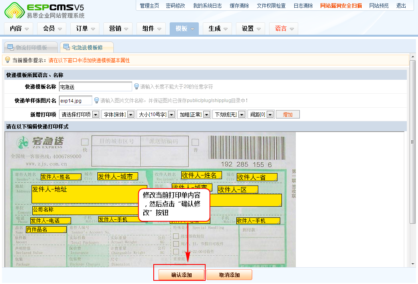
Task: Select the 发件人-电话 print item
Action: point(50,221)
